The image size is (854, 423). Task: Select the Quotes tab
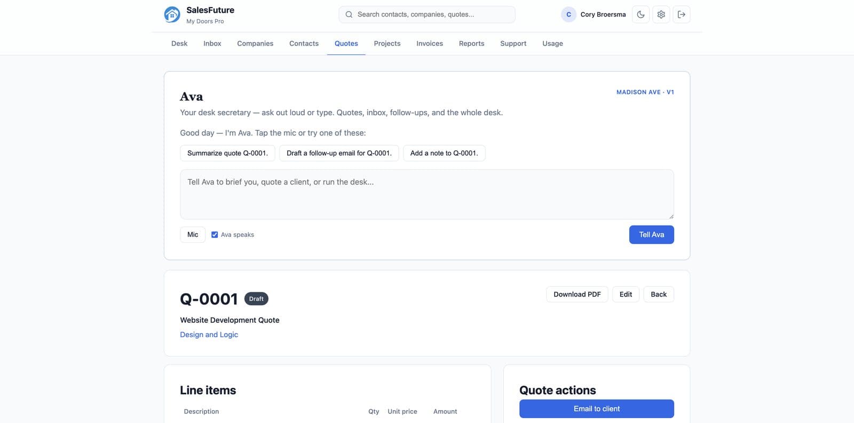coord(346,44)
